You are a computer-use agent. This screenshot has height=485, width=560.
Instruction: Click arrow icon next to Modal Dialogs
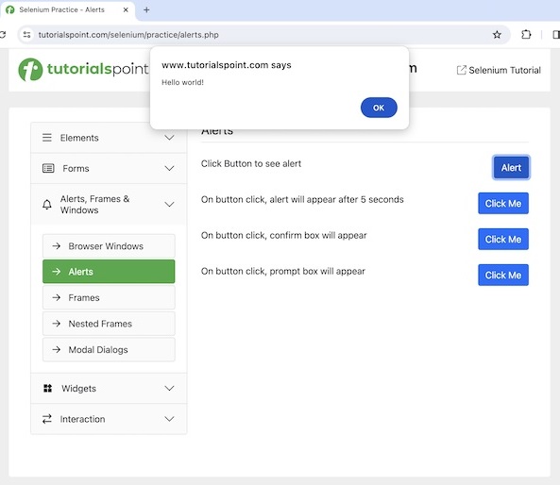coord(56,349)
